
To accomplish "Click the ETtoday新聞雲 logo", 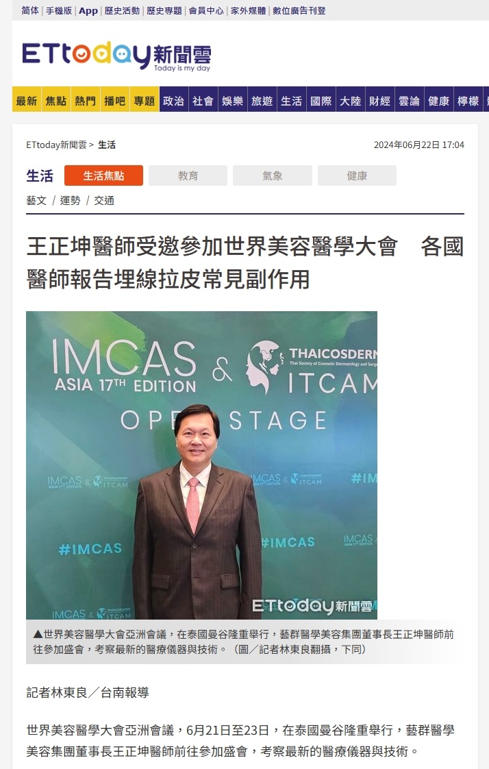I will [x=116, y=56].
